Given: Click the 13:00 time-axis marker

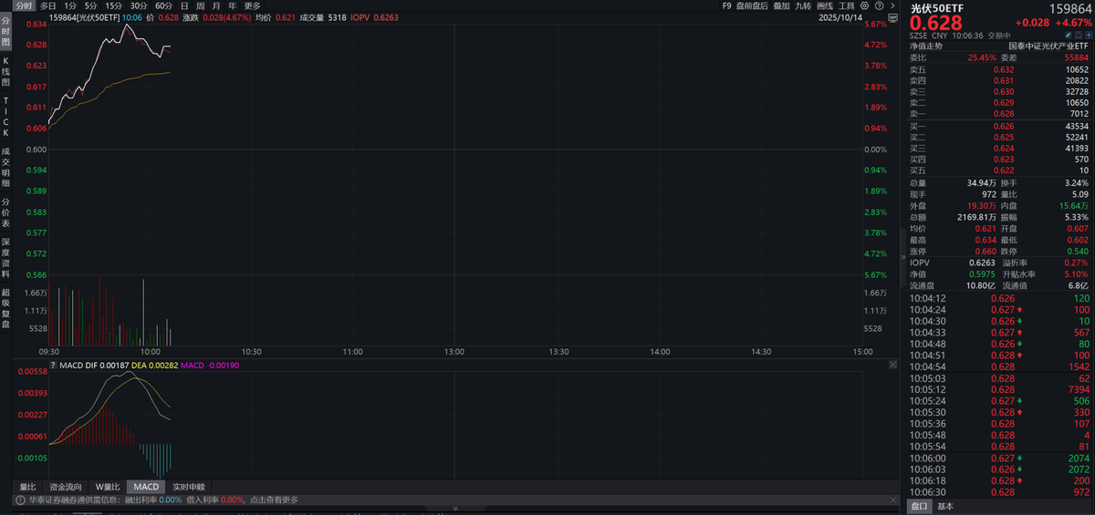Looking at the screenshot, I should pyautogui.click(x=454, y=352).
